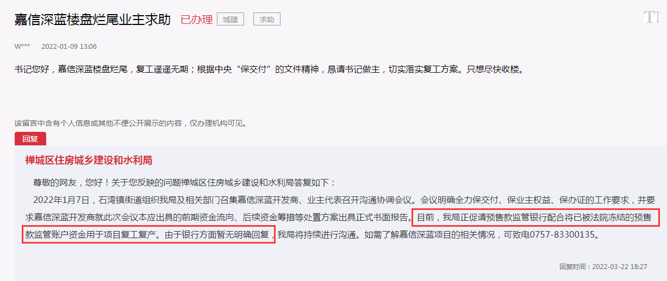667x281 pixels.
Task: Click the greeting line 尊敬的网友，您好
Action: [184, 182]
